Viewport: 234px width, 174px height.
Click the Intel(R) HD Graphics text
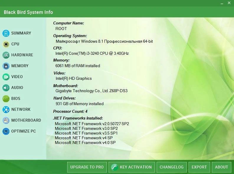(x=73, y=78)
